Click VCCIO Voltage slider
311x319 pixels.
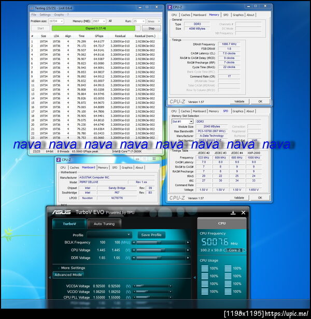coord(152,292)
